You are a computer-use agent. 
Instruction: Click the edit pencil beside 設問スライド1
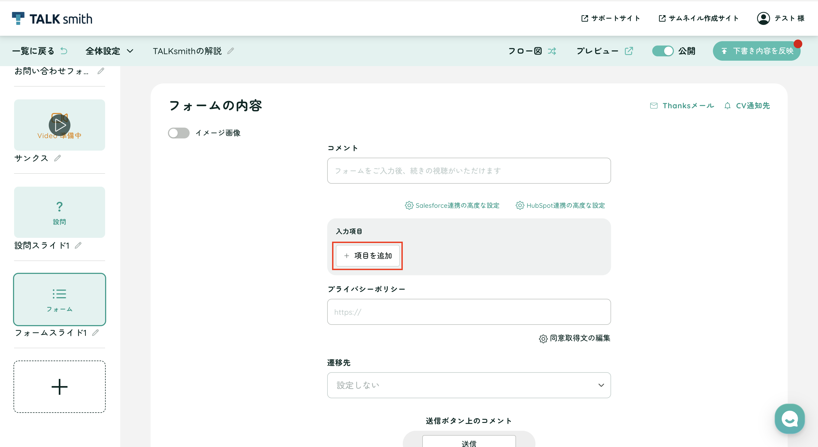[78, 245]
